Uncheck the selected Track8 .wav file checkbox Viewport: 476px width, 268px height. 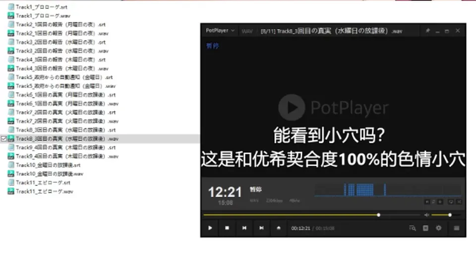tap(3, 138)
